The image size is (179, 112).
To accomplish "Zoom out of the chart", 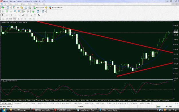I will click(x=19, y=11).
